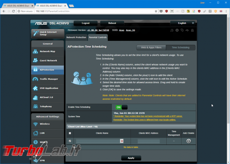Image resolution: width=230 pixels, height=164 pixels.
Task: Click the printer status icon in header
Action: point(192,30)
